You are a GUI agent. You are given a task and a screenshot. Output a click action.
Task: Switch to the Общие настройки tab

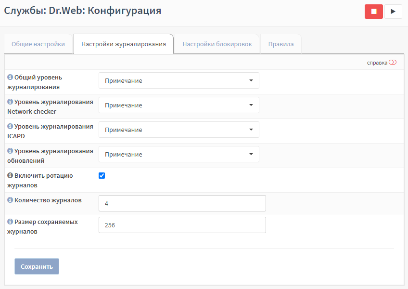click(38, 44)
